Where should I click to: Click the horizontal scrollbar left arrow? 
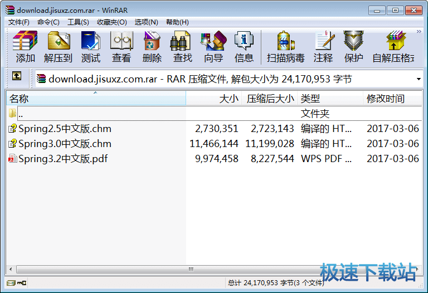11,269
